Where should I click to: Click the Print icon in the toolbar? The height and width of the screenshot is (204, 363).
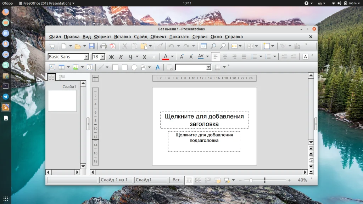point(104,46)
